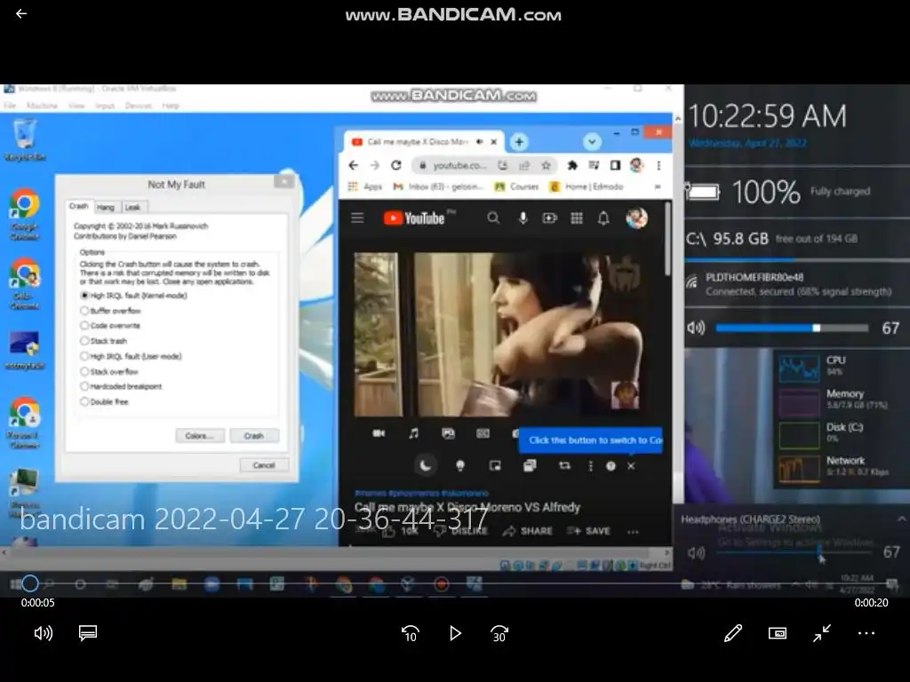Screen dimensions: 910x682
Task: Open the YouTube apps grid
Action: pyautogui.click(x=576, y=218)
